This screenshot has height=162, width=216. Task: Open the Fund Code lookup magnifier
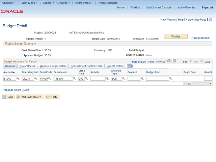point(50,79)
